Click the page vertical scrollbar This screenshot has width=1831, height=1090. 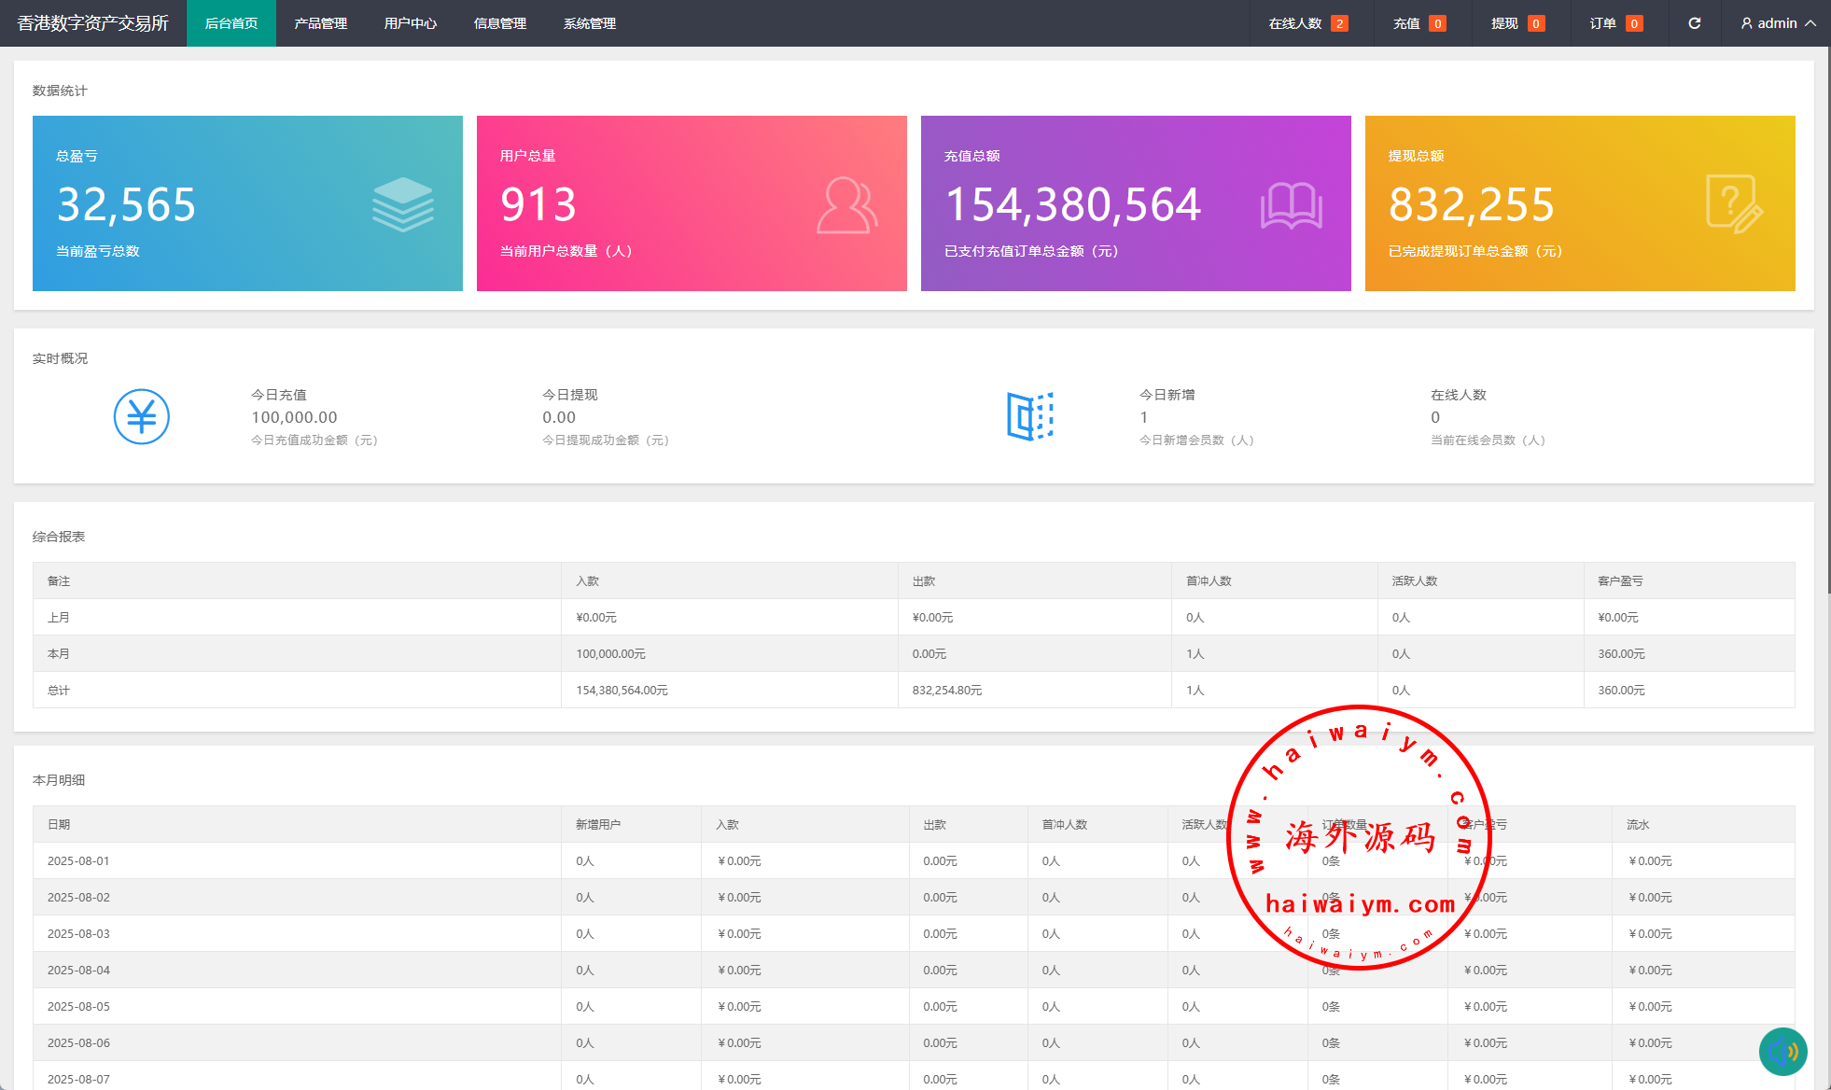pos(1826,317)
